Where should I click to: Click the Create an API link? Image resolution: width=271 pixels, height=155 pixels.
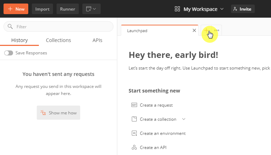[153, 147]
